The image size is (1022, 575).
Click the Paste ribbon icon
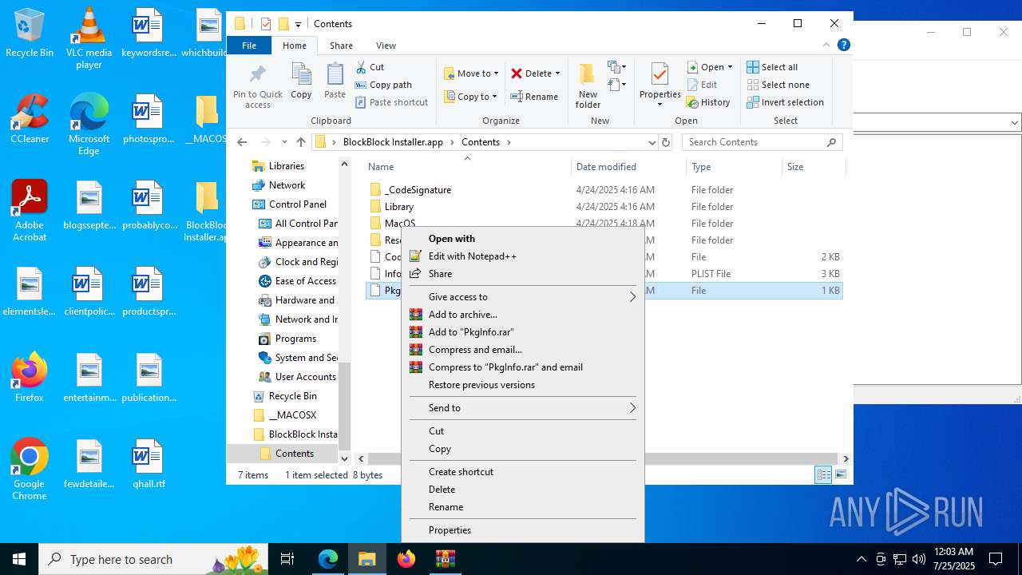pyautogui.click(x=335, y=81)
